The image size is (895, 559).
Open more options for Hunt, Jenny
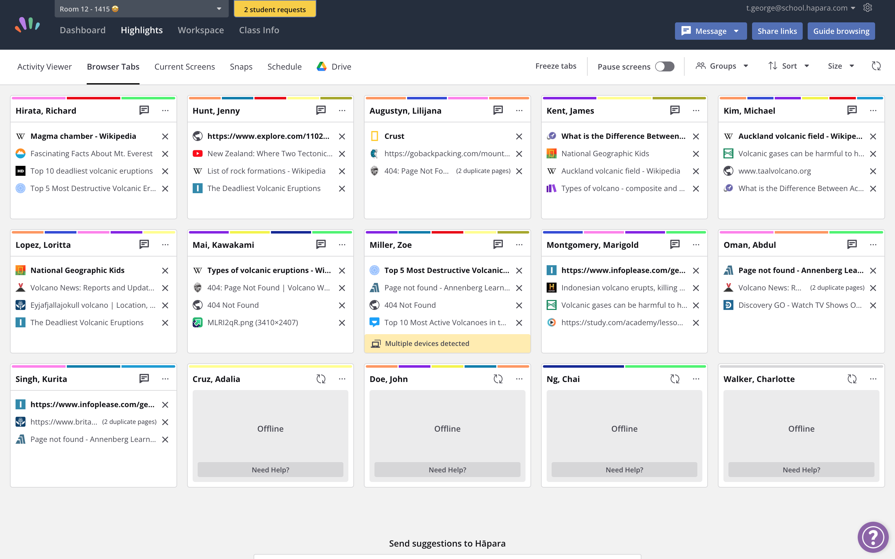(x=342, y=110)
